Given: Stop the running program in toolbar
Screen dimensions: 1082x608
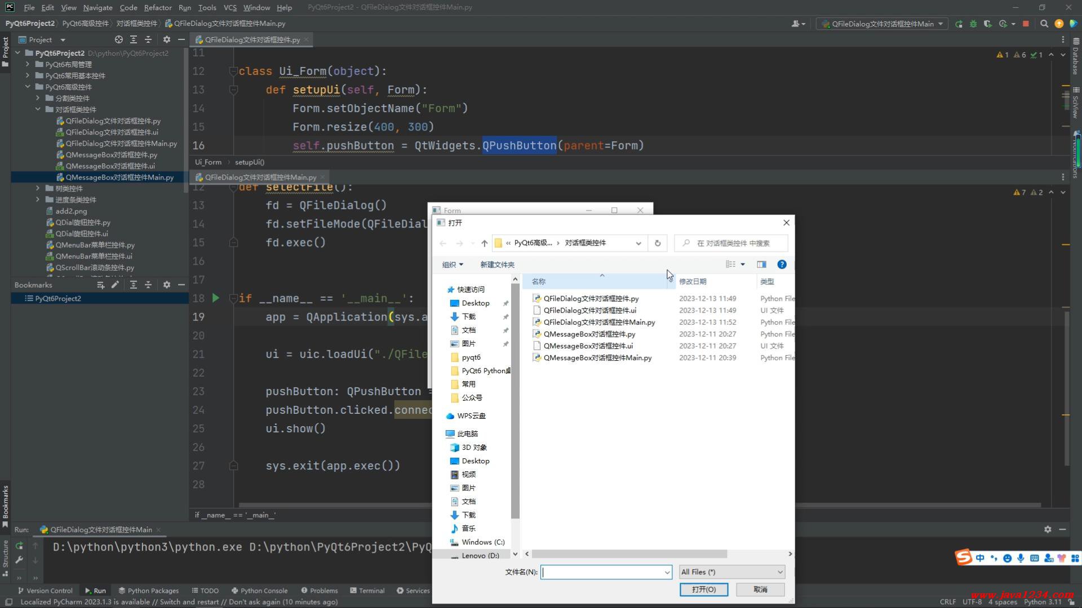Looking at the screenshot, I should click(1026, 24).
